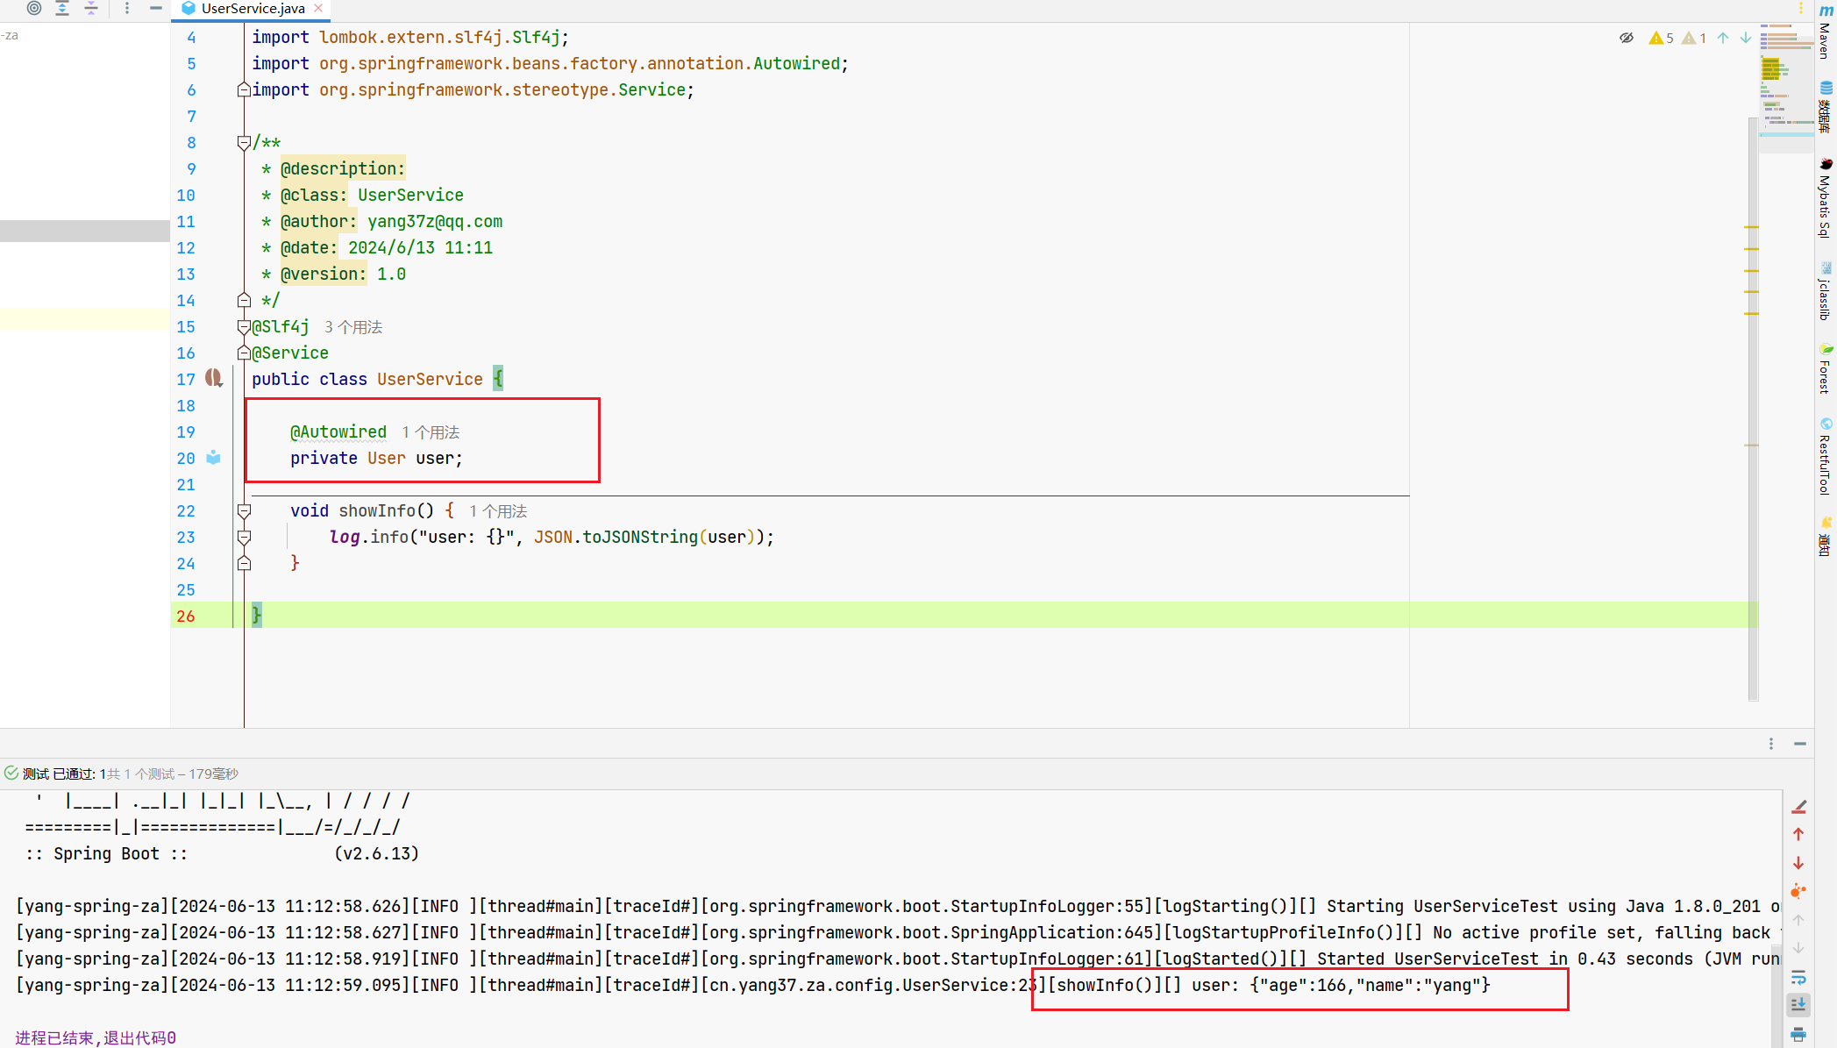Screen dimensions: 1837x1048
Task: Click '1 个用法' hint next to showInfo()
Action: coord(498,511)
